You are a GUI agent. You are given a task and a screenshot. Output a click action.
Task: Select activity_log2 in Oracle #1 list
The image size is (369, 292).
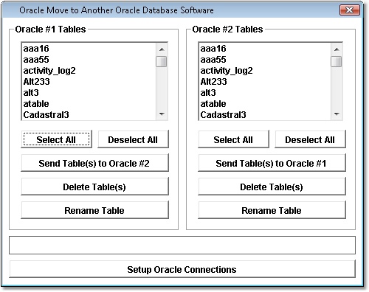tap(89, 71)
